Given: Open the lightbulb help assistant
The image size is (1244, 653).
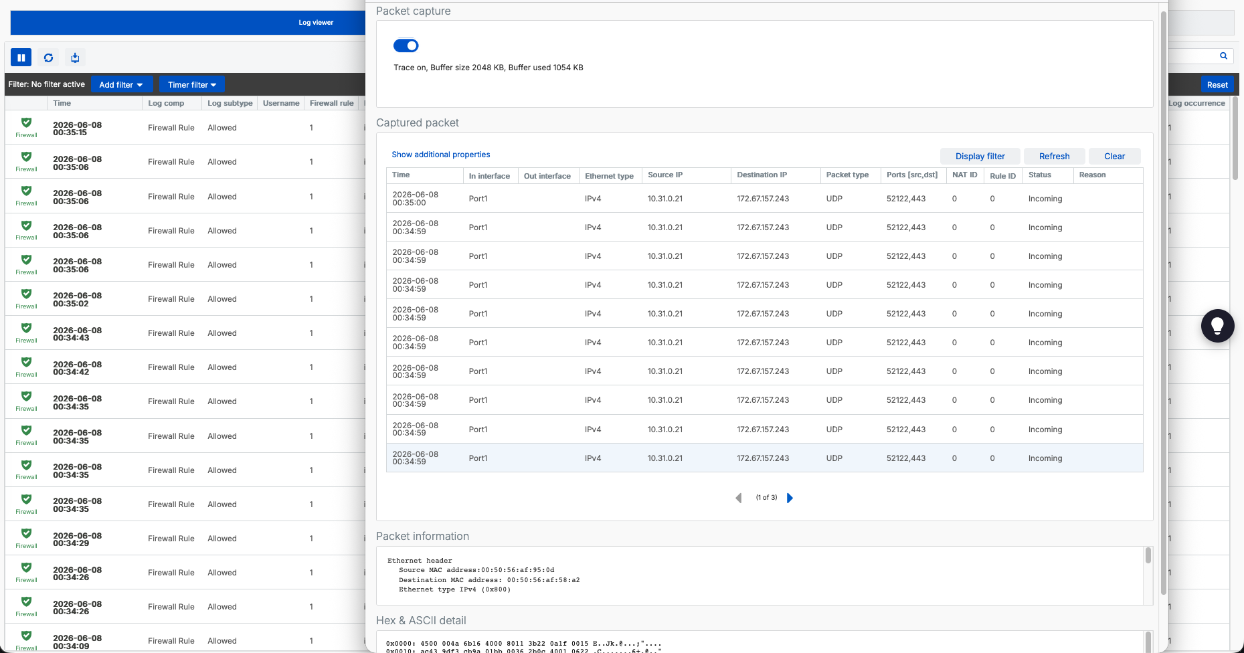Looking at the screenshot, I should click(1217, 326).
